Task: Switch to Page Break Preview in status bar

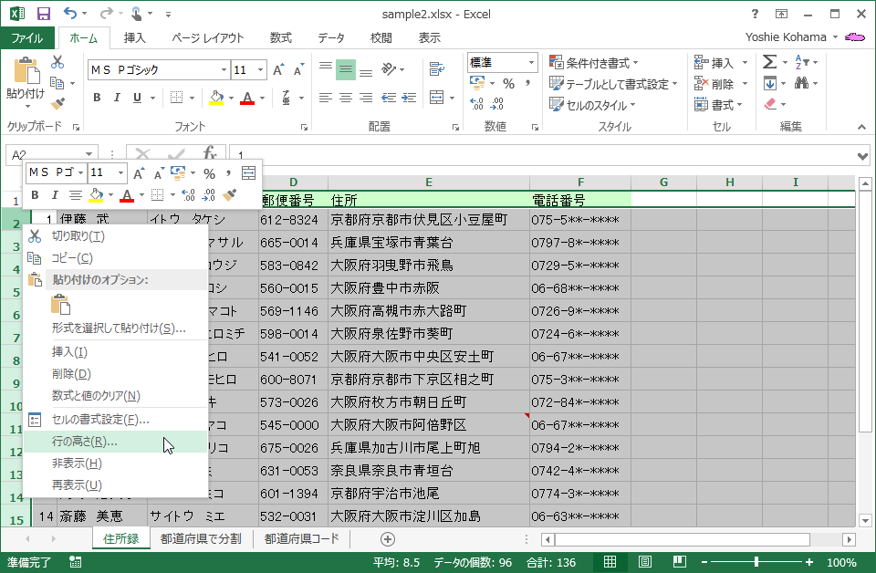Action: tap(679, 561)
